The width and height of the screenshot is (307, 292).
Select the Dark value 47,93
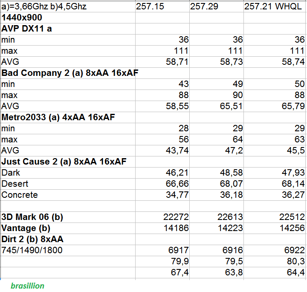point(275,173)
